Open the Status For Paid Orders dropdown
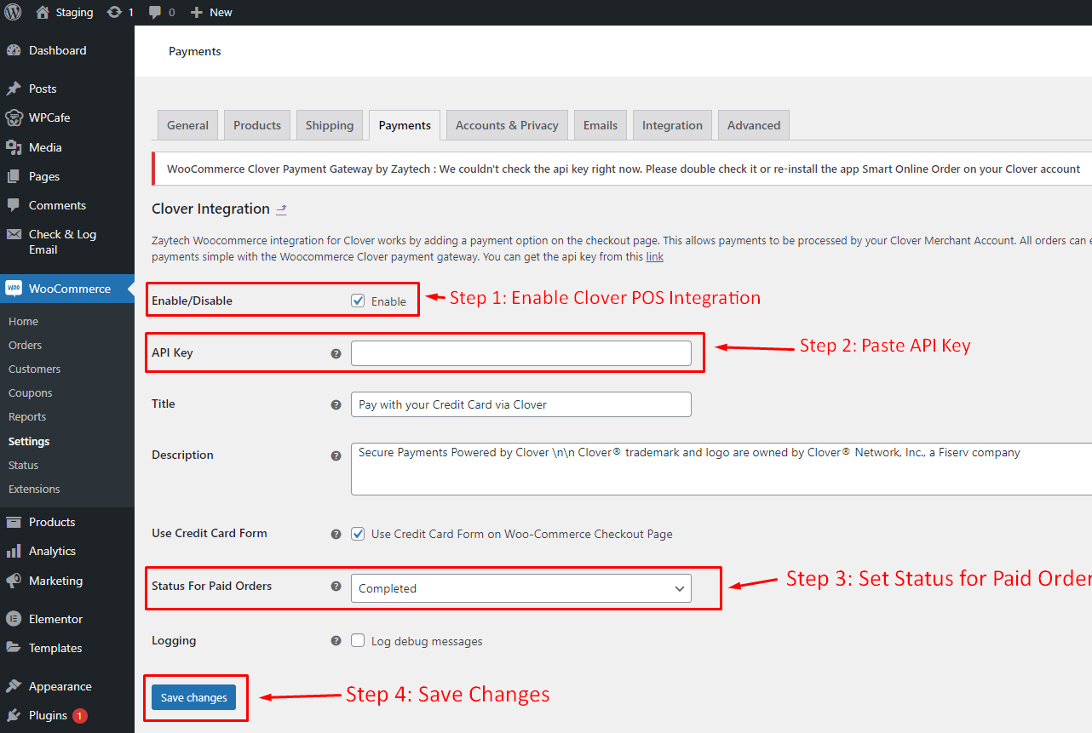Image resolution: width=1092 pixels, height=733 pixels. 520,588
